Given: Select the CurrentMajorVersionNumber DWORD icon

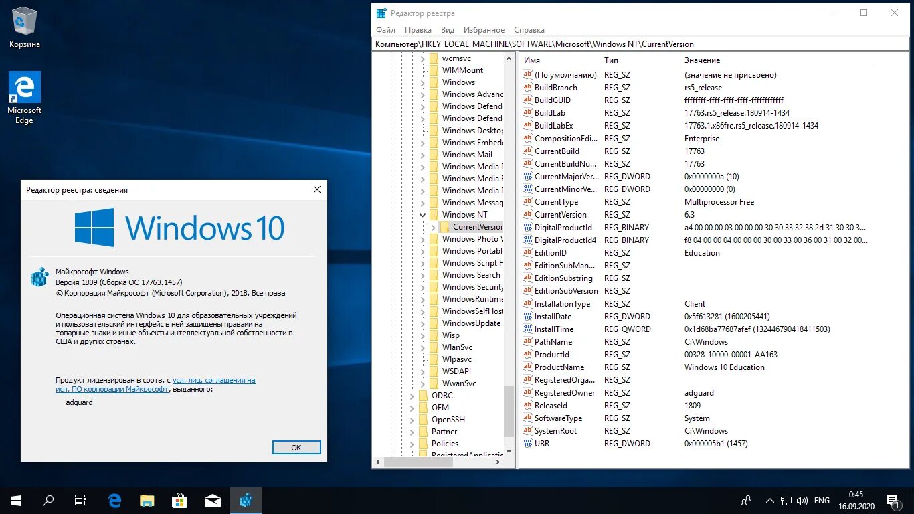Looking at the screenshot, I should (527, 177).
